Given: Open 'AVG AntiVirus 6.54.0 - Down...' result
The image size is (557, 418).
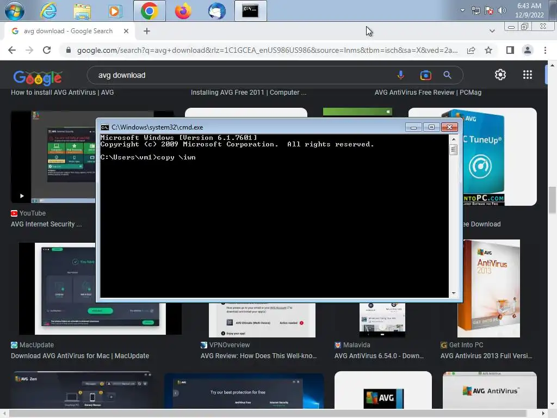Looking at the screenshot, I should (379, 356).
